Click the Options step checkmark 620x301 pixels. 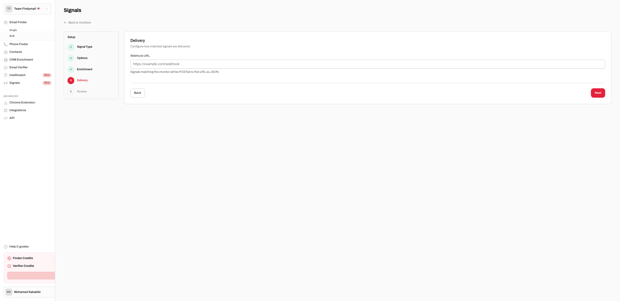pyautogui.click(x=71, y=58)
